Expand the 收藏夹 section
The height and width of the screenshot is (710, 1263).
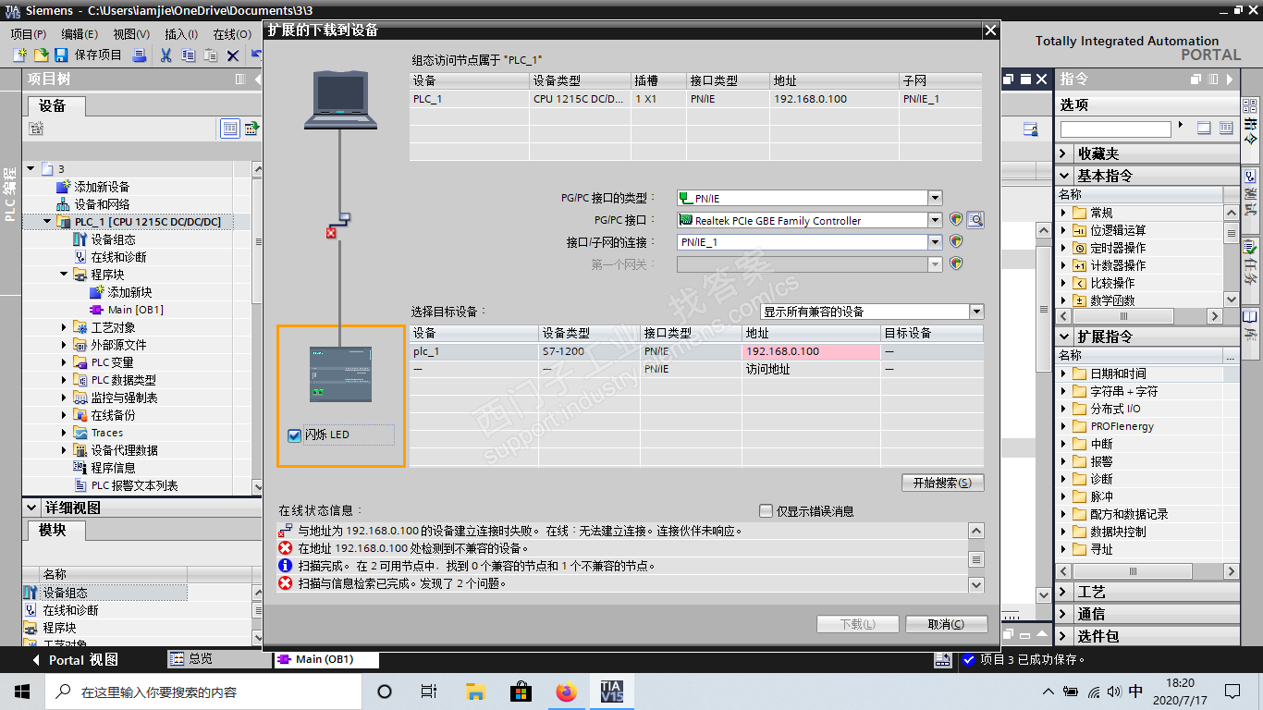1065,154
